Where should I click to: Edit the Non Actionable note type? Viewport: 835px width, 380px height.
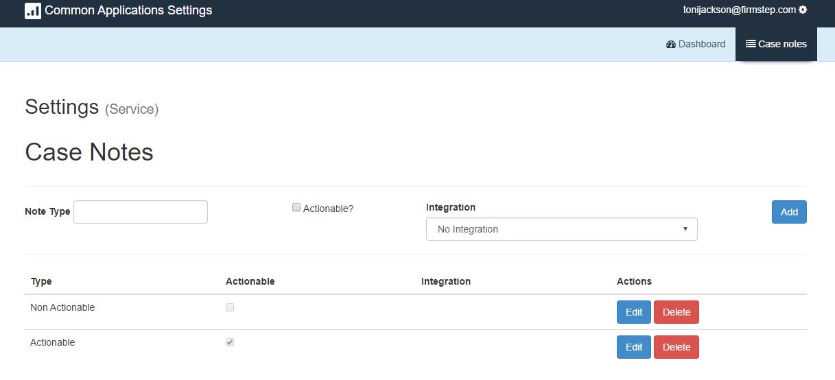pyautogui.click(x=634, y=312)
